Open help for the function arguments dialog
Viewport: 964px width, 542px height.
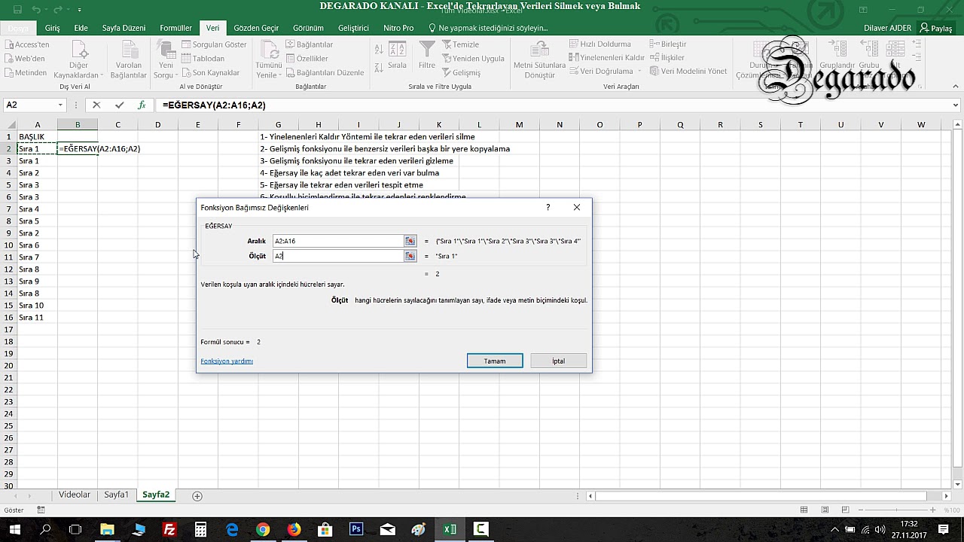548,207
